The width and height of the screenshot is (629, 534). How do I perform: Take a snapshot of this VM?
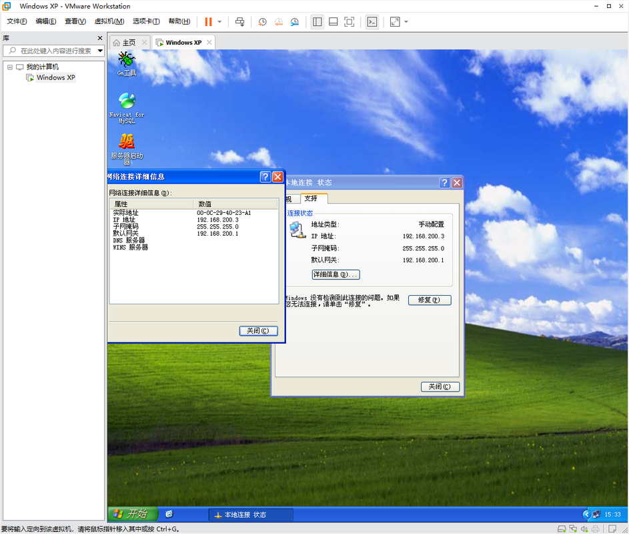262,21
